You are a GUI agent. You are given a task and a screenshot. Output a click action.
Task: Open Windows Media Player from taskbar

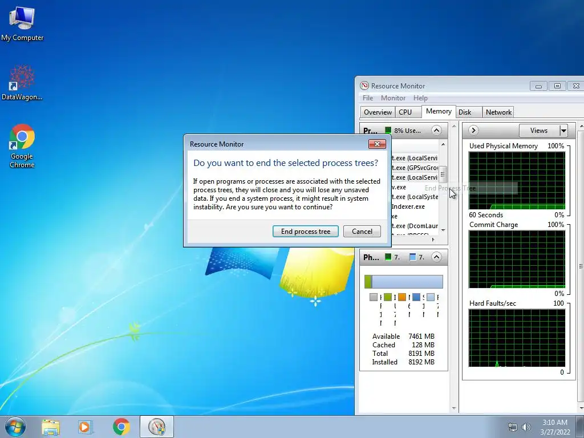point(85,427)
